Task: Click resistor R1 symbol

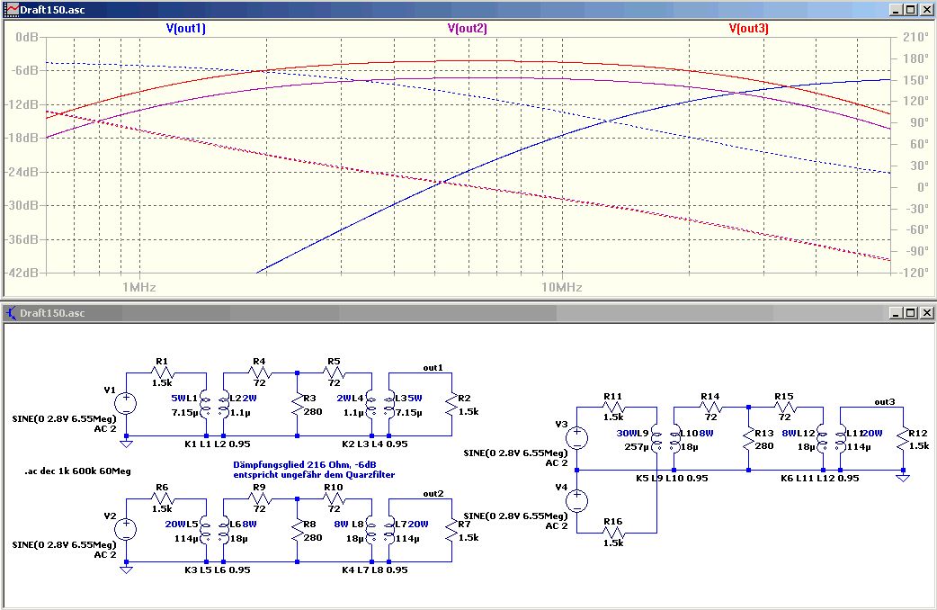Action: (163, 373)
